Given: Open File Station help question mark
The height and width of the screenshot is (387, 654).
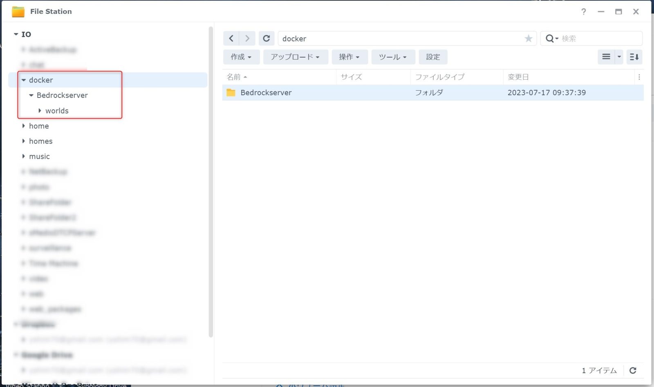Looking at the screenshot, I should click(x=584, y=11).
